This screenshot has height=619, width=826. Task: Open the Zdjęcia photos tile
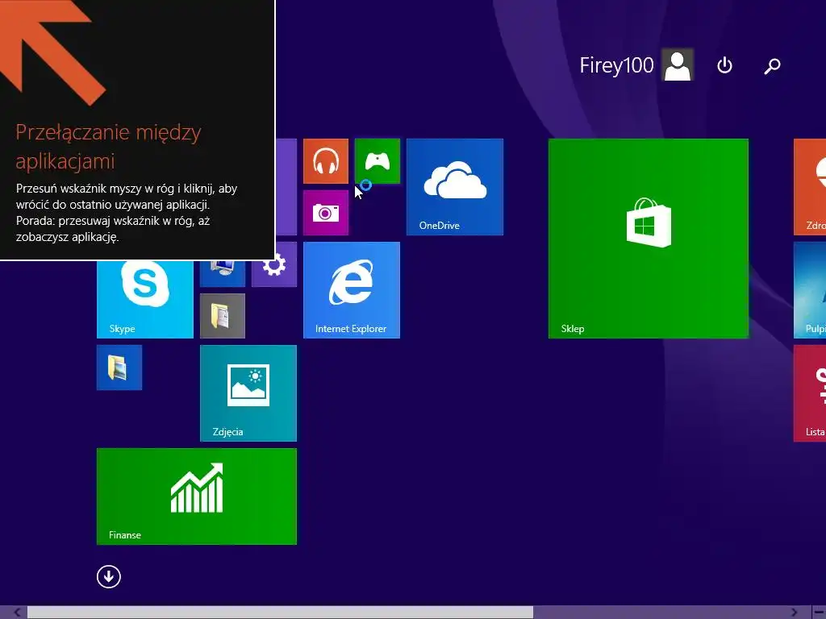click(x=248, y=393)
